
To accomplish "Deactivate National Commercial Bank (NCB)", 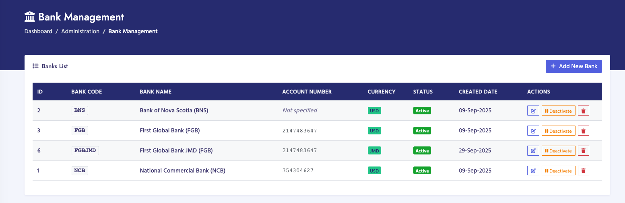I will (558, 171).
